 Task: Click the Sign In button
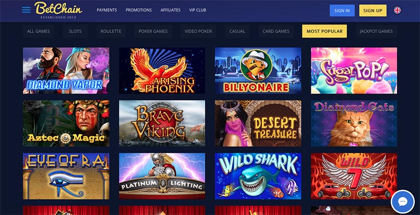coord(342,10)
